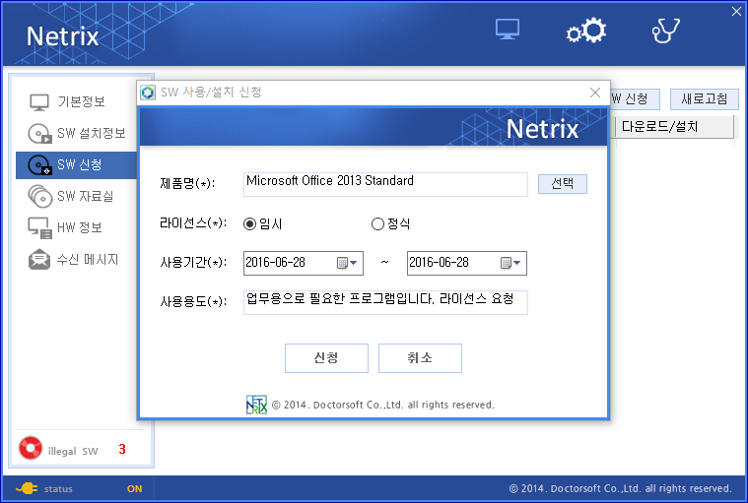Click the 사용용도 usage purpose field

pos(385,302)
